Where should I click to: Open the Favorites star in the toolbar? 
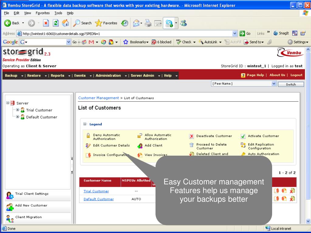click(98, 23)
